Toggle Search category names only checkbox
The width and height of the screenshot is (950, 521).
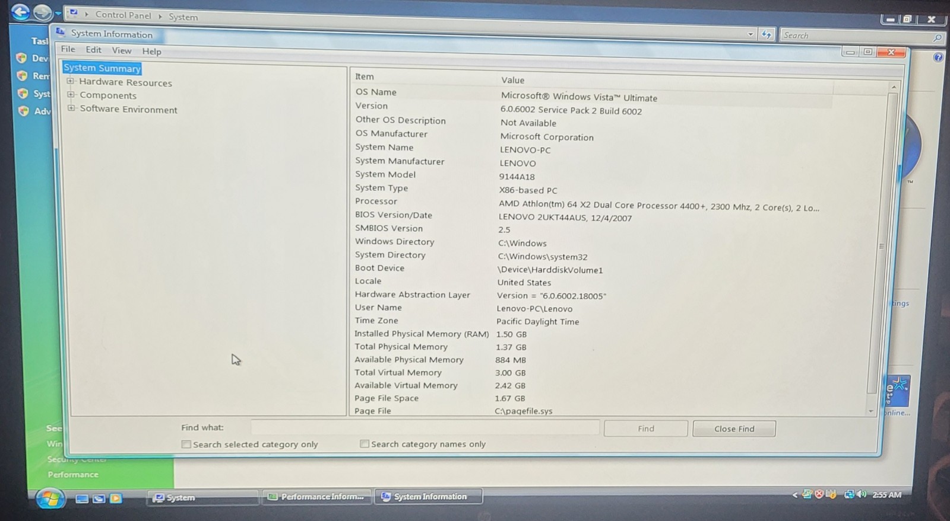coord(365,443)
